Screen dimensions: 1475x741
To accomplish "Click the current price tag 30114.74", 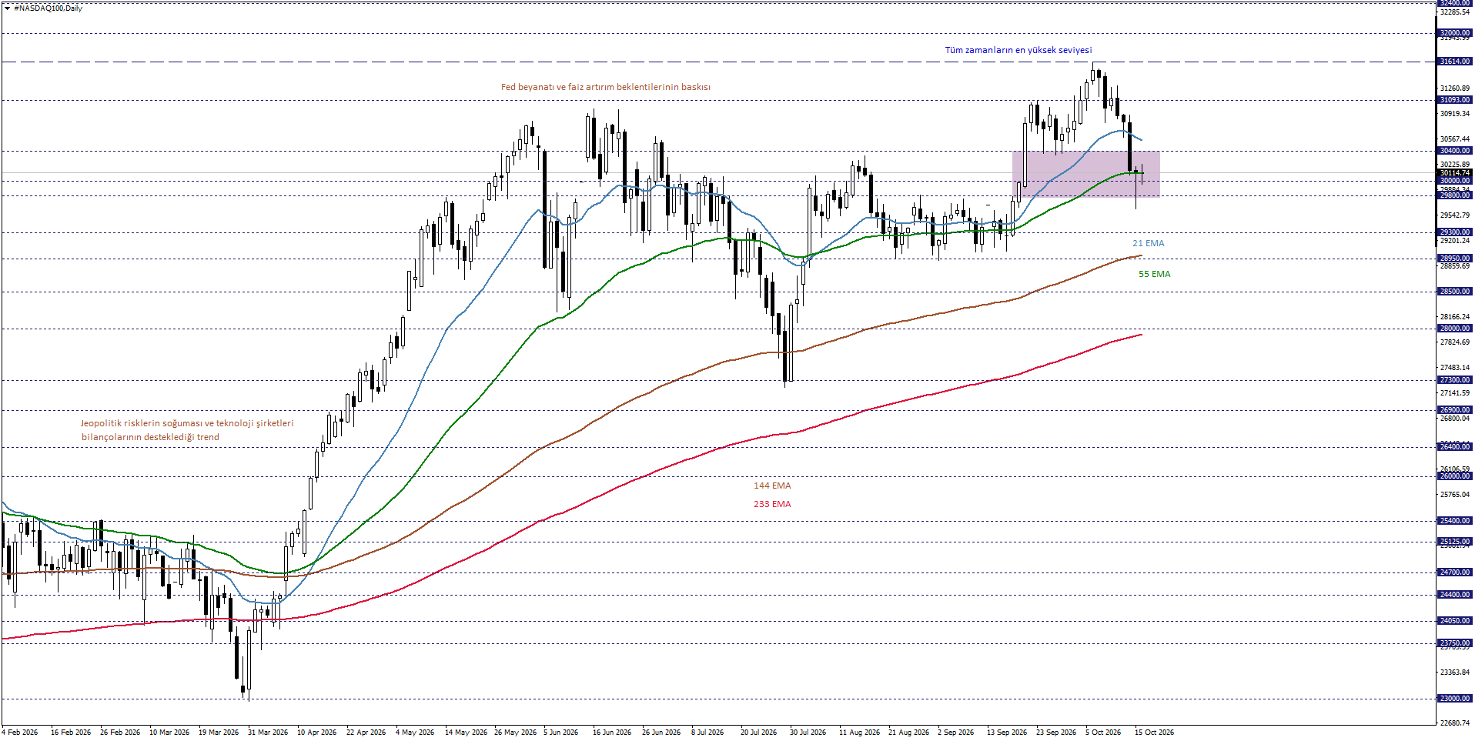I will coord(1455,173).
